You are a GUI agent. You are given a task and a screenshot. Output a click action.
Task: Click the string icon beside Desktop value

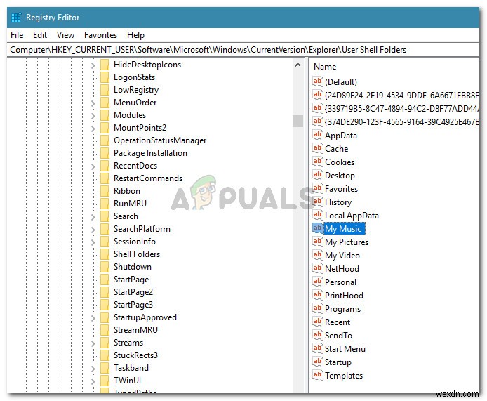(x=317, y=175)
